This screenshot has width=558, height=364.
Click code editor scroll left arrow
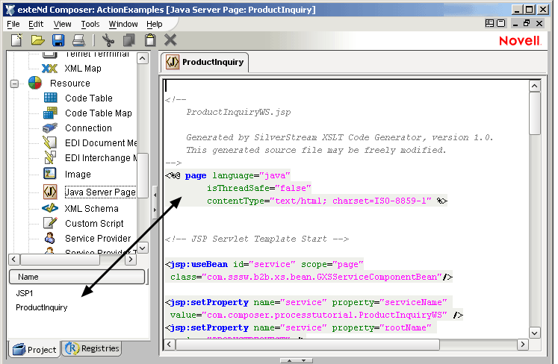(169, 345)
